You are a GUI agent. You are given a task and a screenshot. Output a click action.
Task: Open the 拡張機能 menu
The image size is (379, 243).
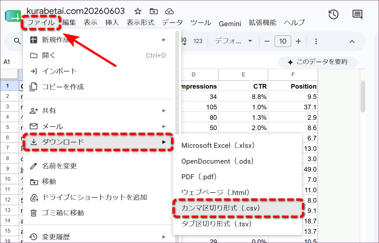[x=262, y=23]
